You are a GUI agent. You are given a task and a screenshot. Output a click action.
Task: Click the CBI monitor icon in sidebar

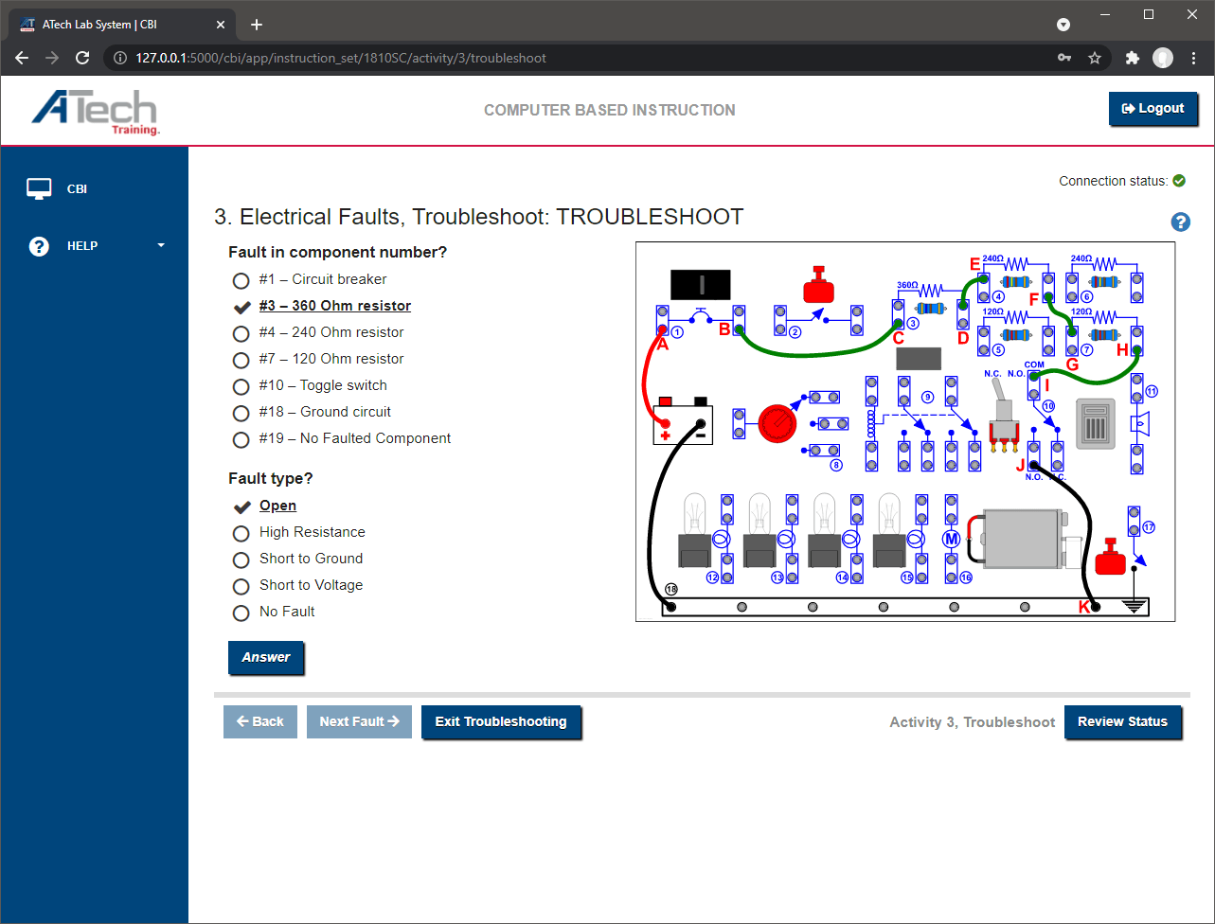39,189
